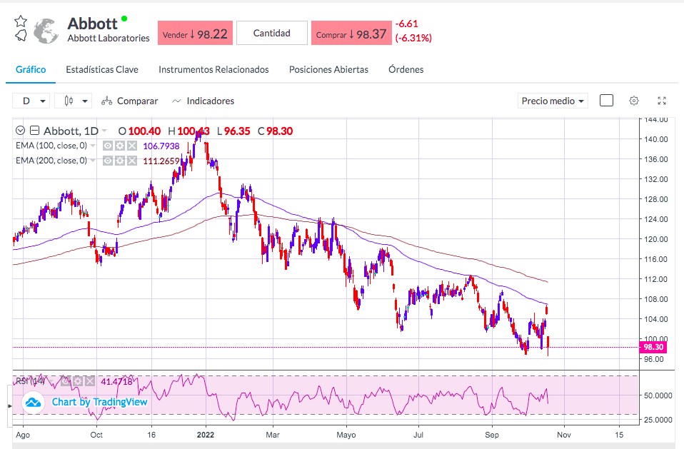Screen dimensions: 684x449
Task: Click the -6.61 price change text
Action: [x=406, y=24]
